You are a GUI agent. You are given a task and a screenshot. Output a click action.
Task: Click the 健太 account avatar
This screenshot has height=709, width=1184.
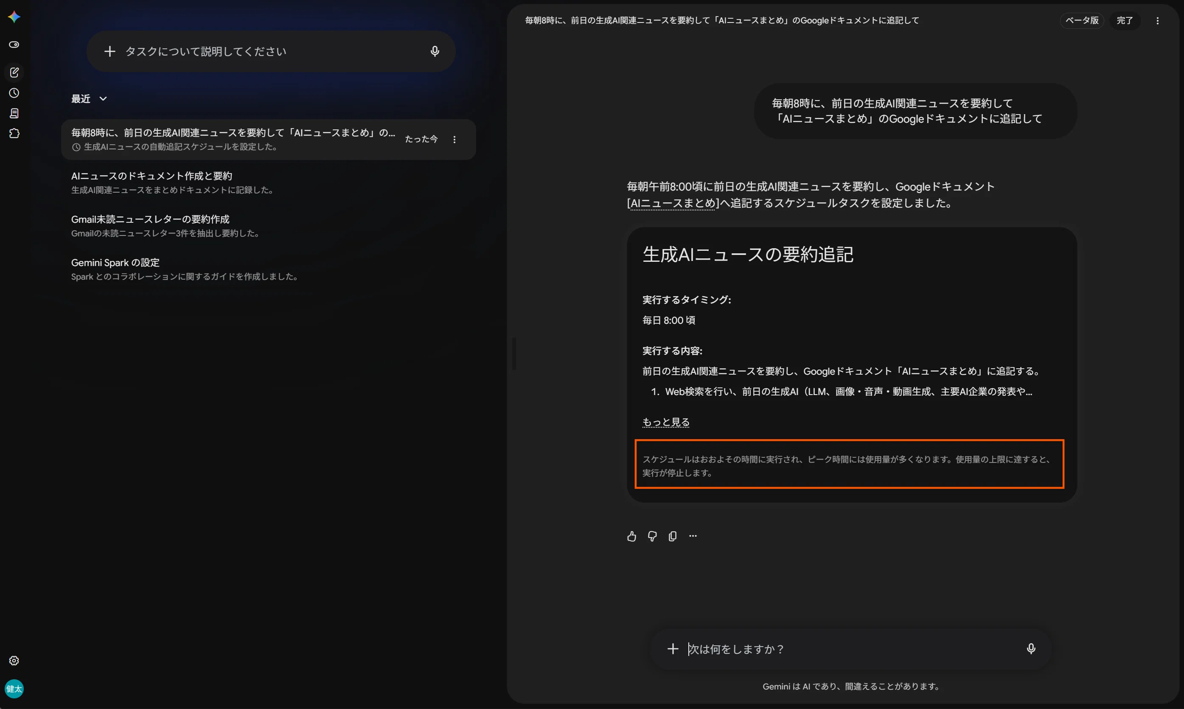[14, 689]
